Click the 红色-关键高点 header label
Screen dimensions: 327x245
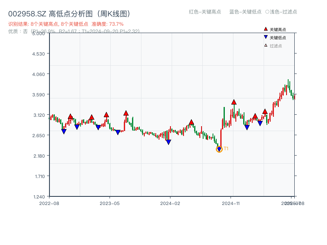(205, 12)
